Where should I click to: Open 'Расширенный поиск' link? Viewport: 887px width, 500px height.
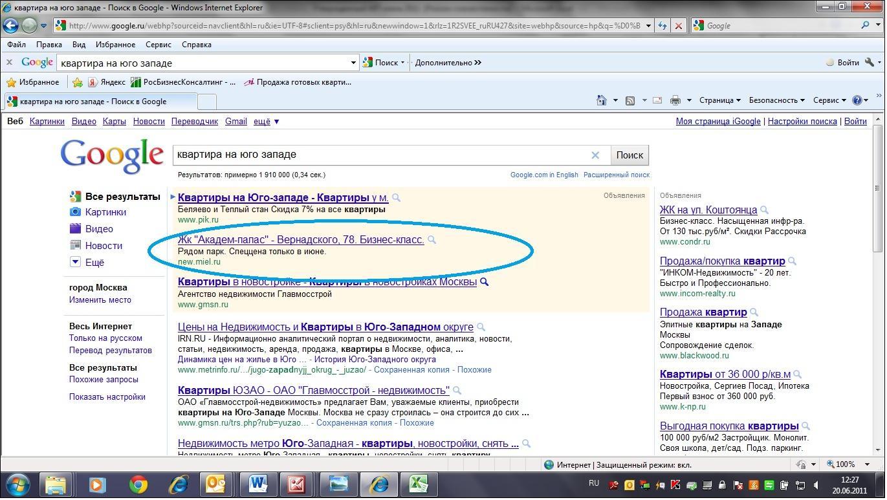617,175
